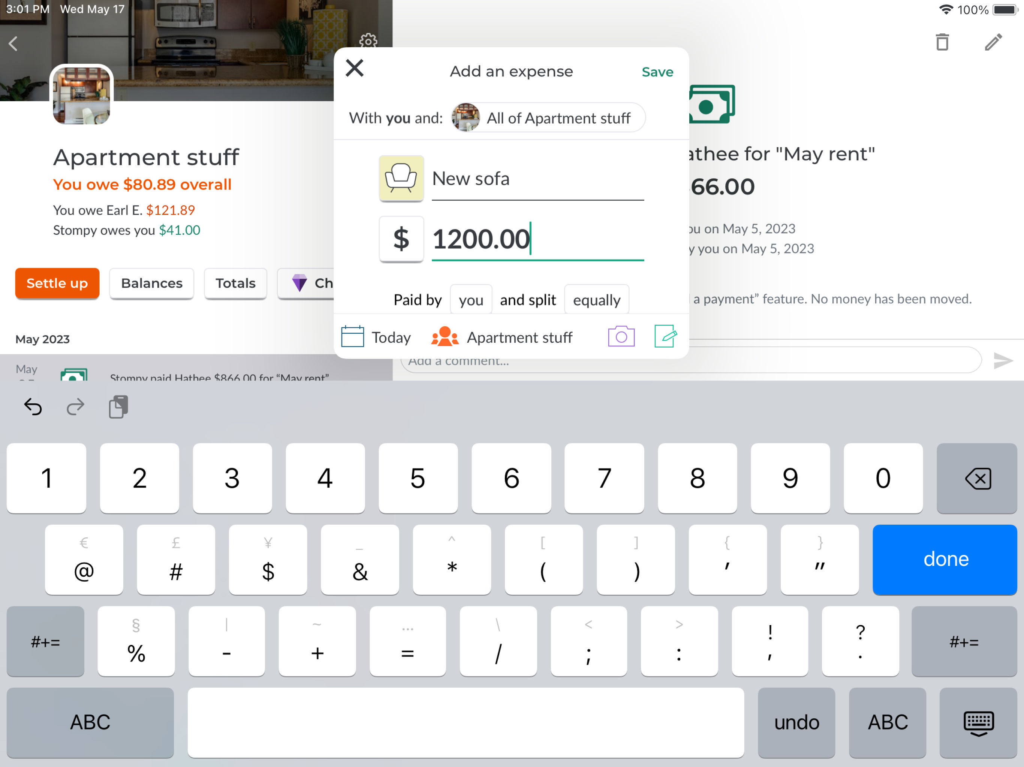Open the camera receipt photo icon
The image size is (1024, 767).
coord(621,336)
